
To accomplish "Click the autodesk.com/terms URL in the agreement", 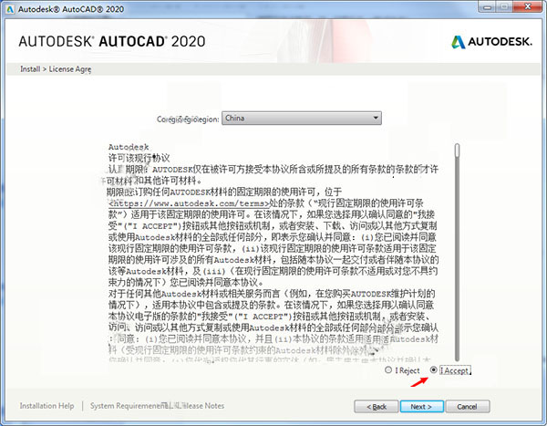I will coord(189,203).
